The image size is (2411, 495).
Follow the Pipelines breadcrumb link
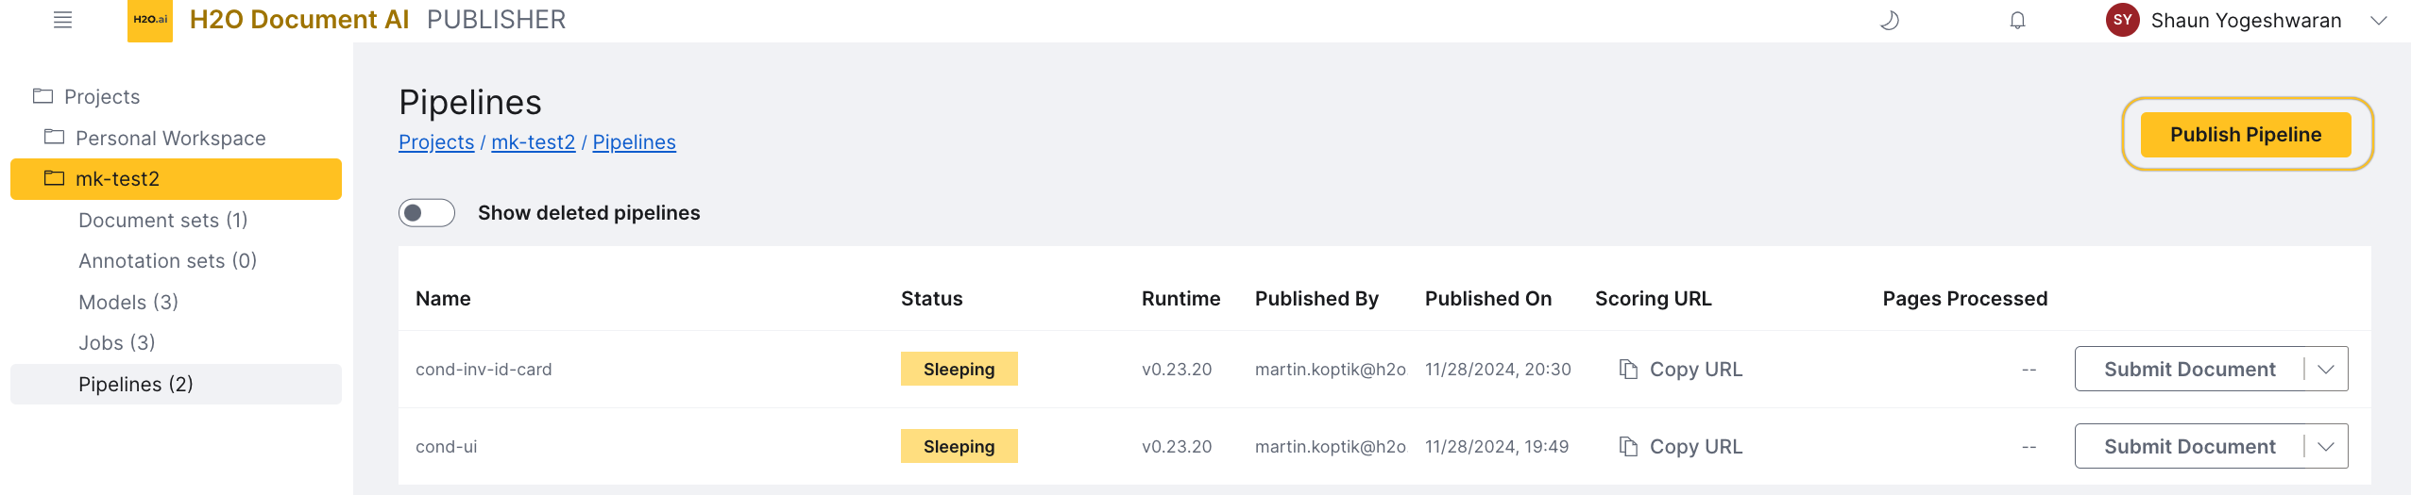point(635,141)
